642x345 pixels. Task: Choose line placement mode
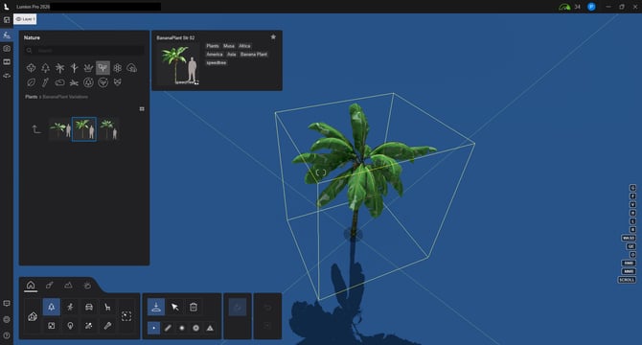coord(168,328)
